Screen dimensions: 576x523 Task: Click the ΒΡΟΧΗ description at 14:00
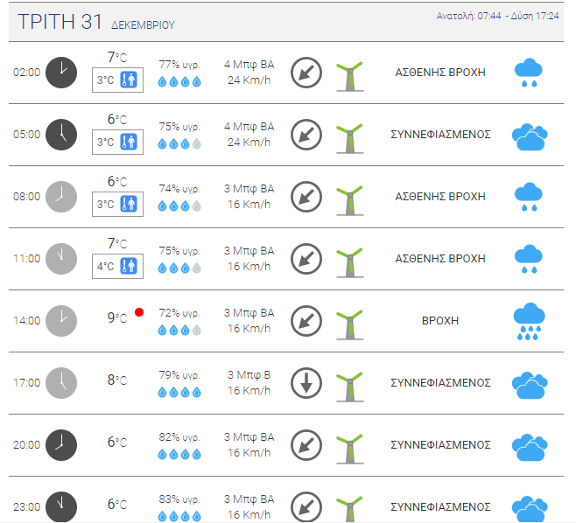coord(440,321)
